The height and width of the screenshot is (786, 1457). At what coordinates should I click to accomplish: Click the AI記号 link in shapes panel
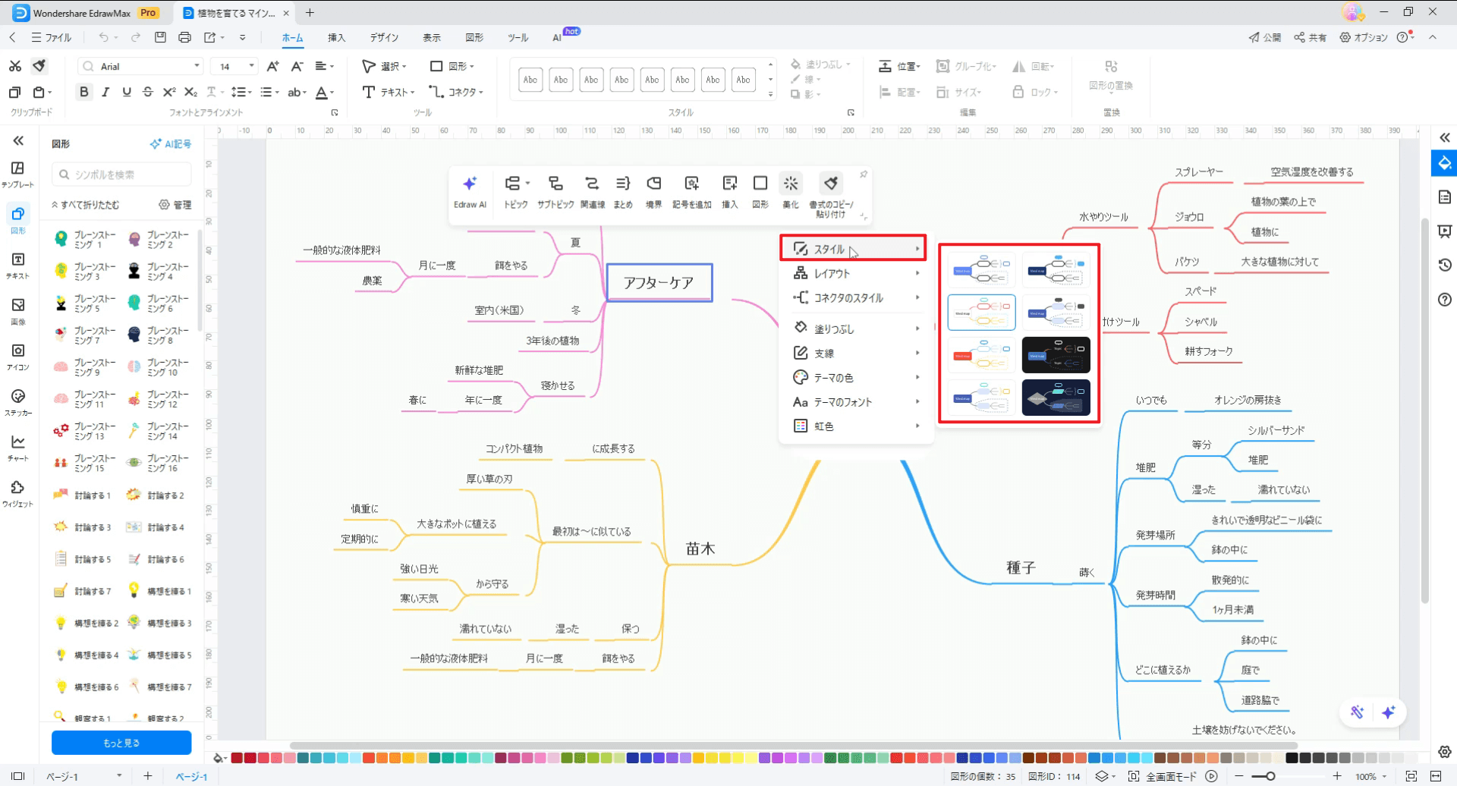click(x=171, y=143)
